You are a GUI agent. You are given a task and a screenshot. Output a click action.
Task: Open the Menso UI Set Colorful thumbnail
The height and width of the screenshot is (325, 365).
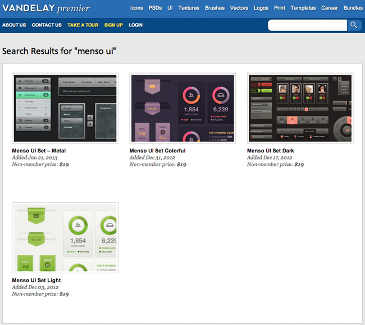(x=182, y=108)
